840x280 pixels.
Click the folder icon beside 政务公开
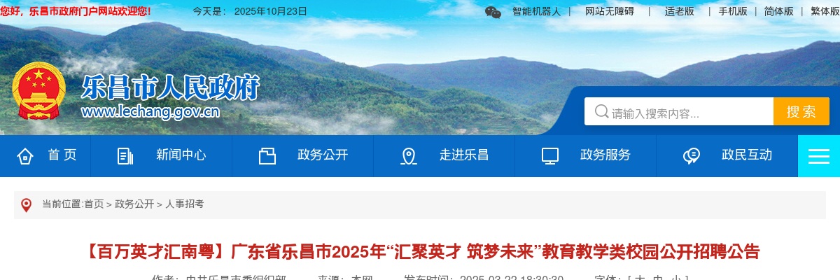[267, 155]
